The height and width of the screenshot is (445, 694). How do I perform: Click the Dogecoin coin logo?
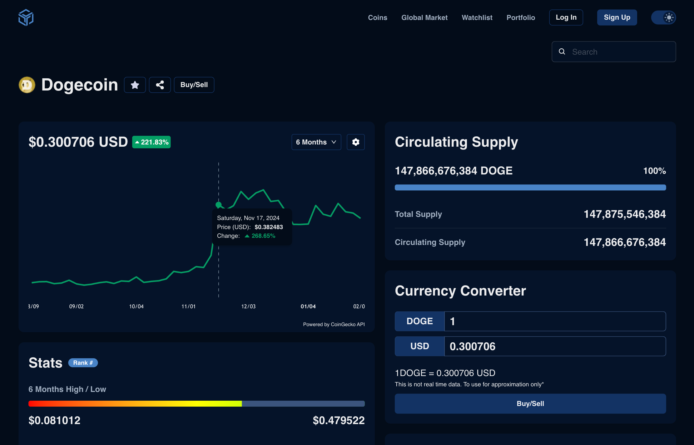click(27, 85)
